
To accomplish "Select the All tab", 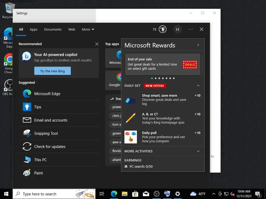I will click(21, 30).
